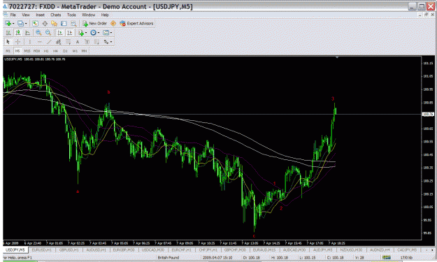The image size is (437, 262).
Task: Click the chart tabs right scroll arrow
Action: coord(432,250)
